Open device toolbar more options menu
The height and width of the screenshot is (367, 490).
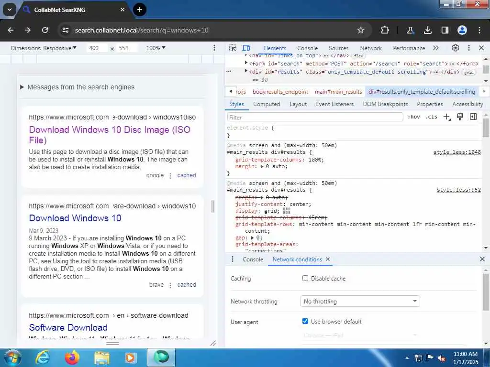[x=214, y=48]
